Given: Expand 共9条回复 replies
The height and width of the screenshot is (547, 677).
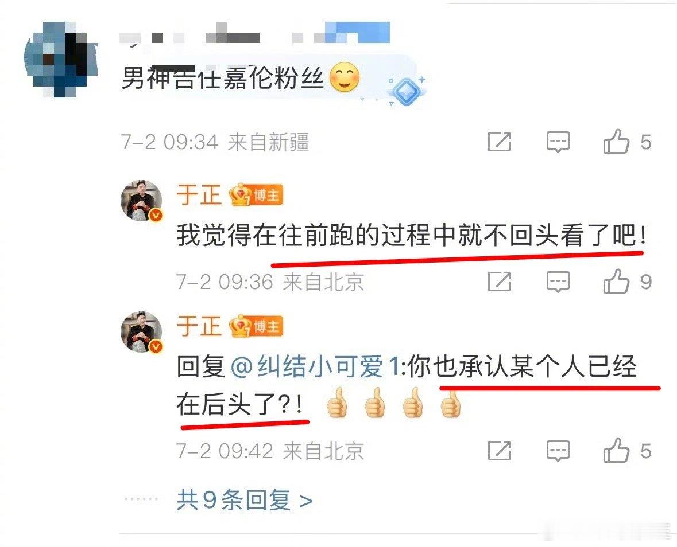Looking at the screenshot, I should (x=245, y=500).
